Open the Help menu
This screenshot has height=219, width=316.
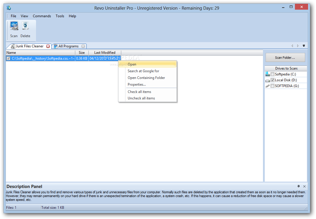[72, 16]
